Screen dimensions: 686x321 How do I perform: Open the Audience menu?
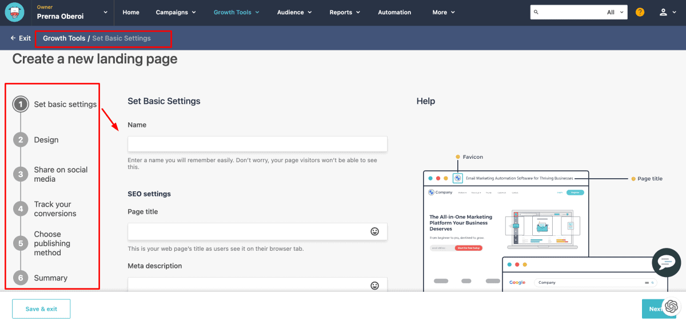(x=294, y=12)
